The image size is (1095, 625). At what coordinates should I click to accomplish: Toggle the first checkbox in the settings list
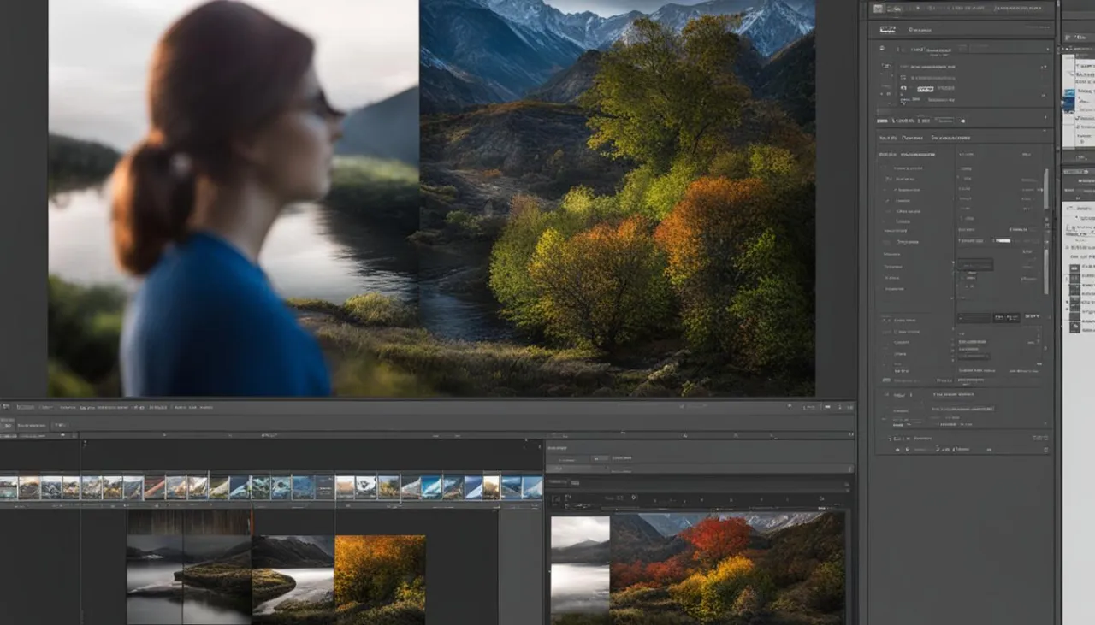coord(885,168)
